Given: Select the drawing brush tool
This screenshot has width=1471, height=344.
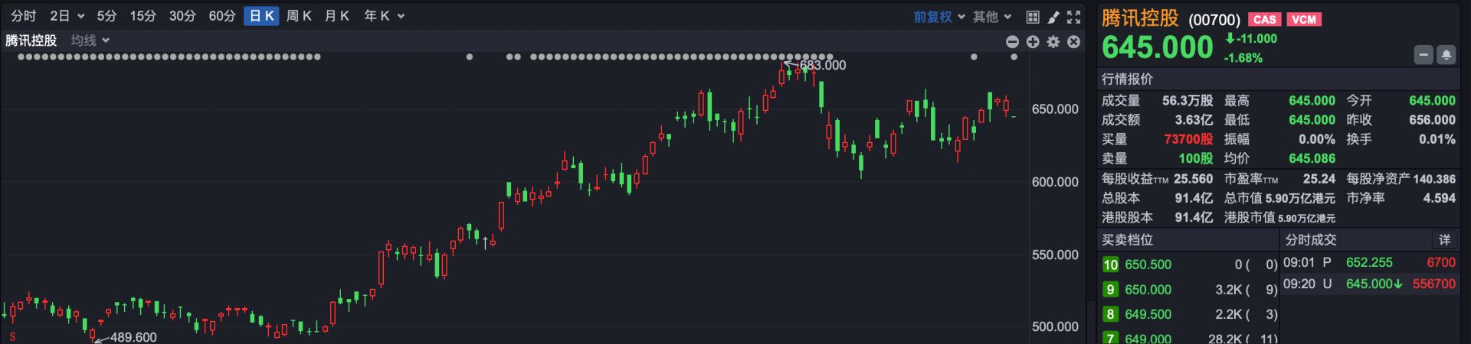Looking at the screenshot, I should (x=1053, y=17).
